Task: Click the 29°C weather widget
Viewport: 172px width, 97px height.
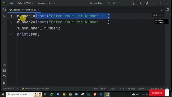Action: 136,95
